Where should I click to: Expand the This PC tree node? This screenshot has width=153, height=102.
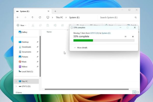point(16,81)
